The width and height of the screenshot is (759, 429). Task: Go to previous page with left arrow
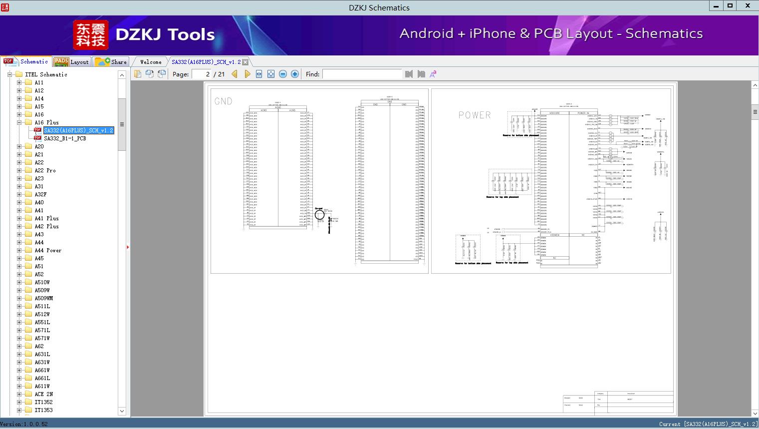235,74
